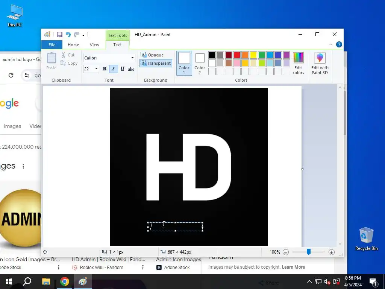Click the zoom out minus button
This screenshot has height=289, width=385.
tap(286, 252)
